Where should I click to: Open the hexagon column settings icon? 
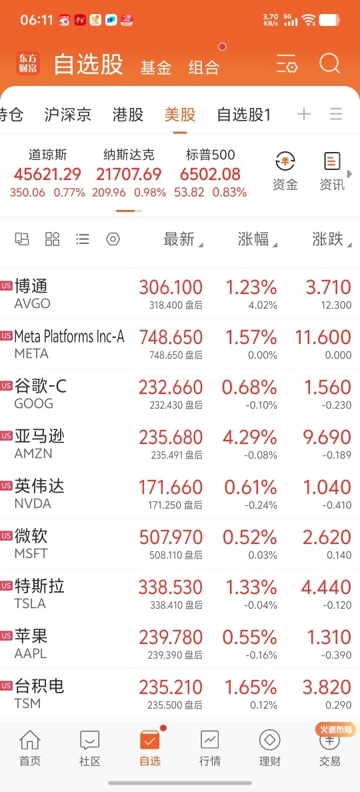click(113, 239)
